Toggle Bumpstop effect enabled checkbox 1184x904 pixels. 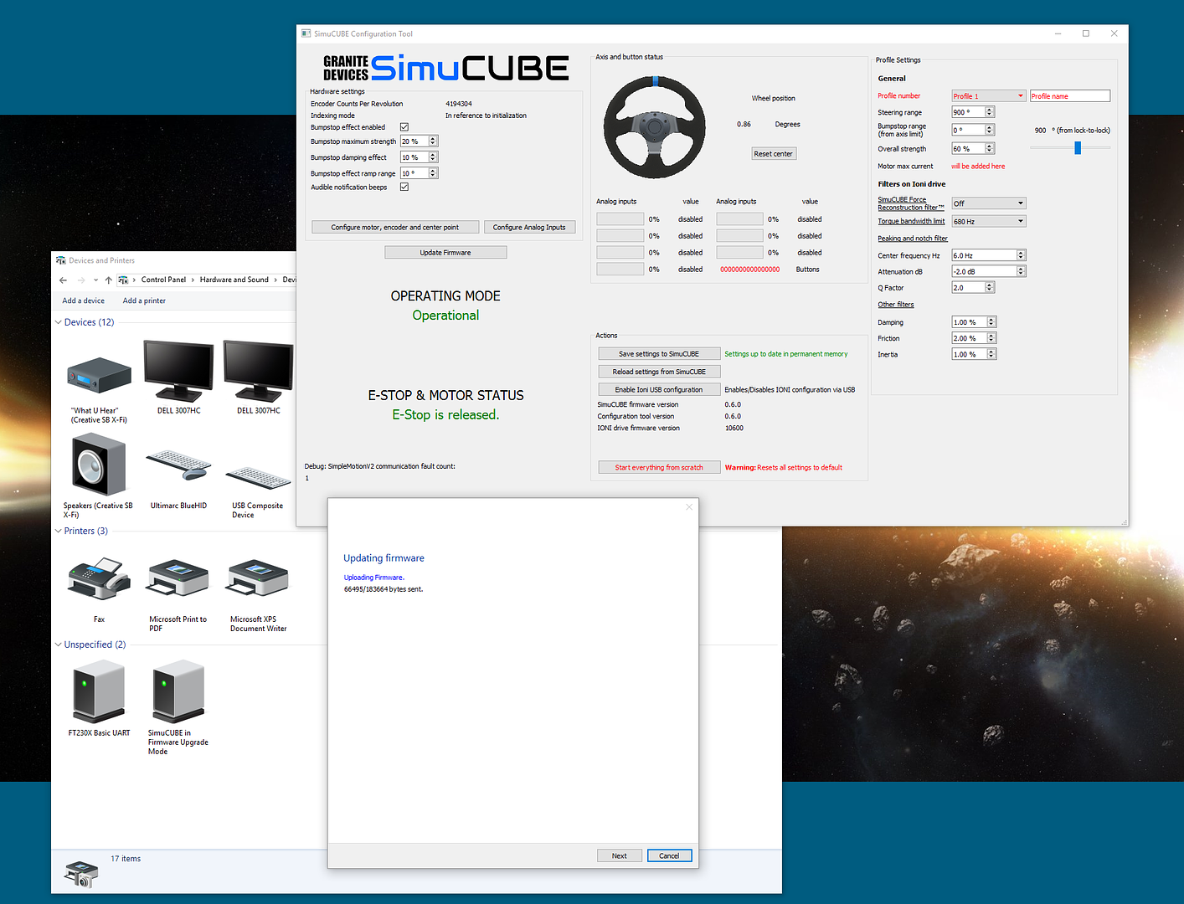click(x=404, y=127)
